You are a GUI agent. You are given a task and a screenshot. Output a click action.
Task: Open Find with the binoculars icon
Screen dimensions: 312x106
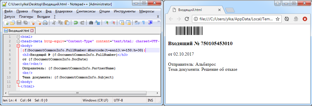pos(91,23)
